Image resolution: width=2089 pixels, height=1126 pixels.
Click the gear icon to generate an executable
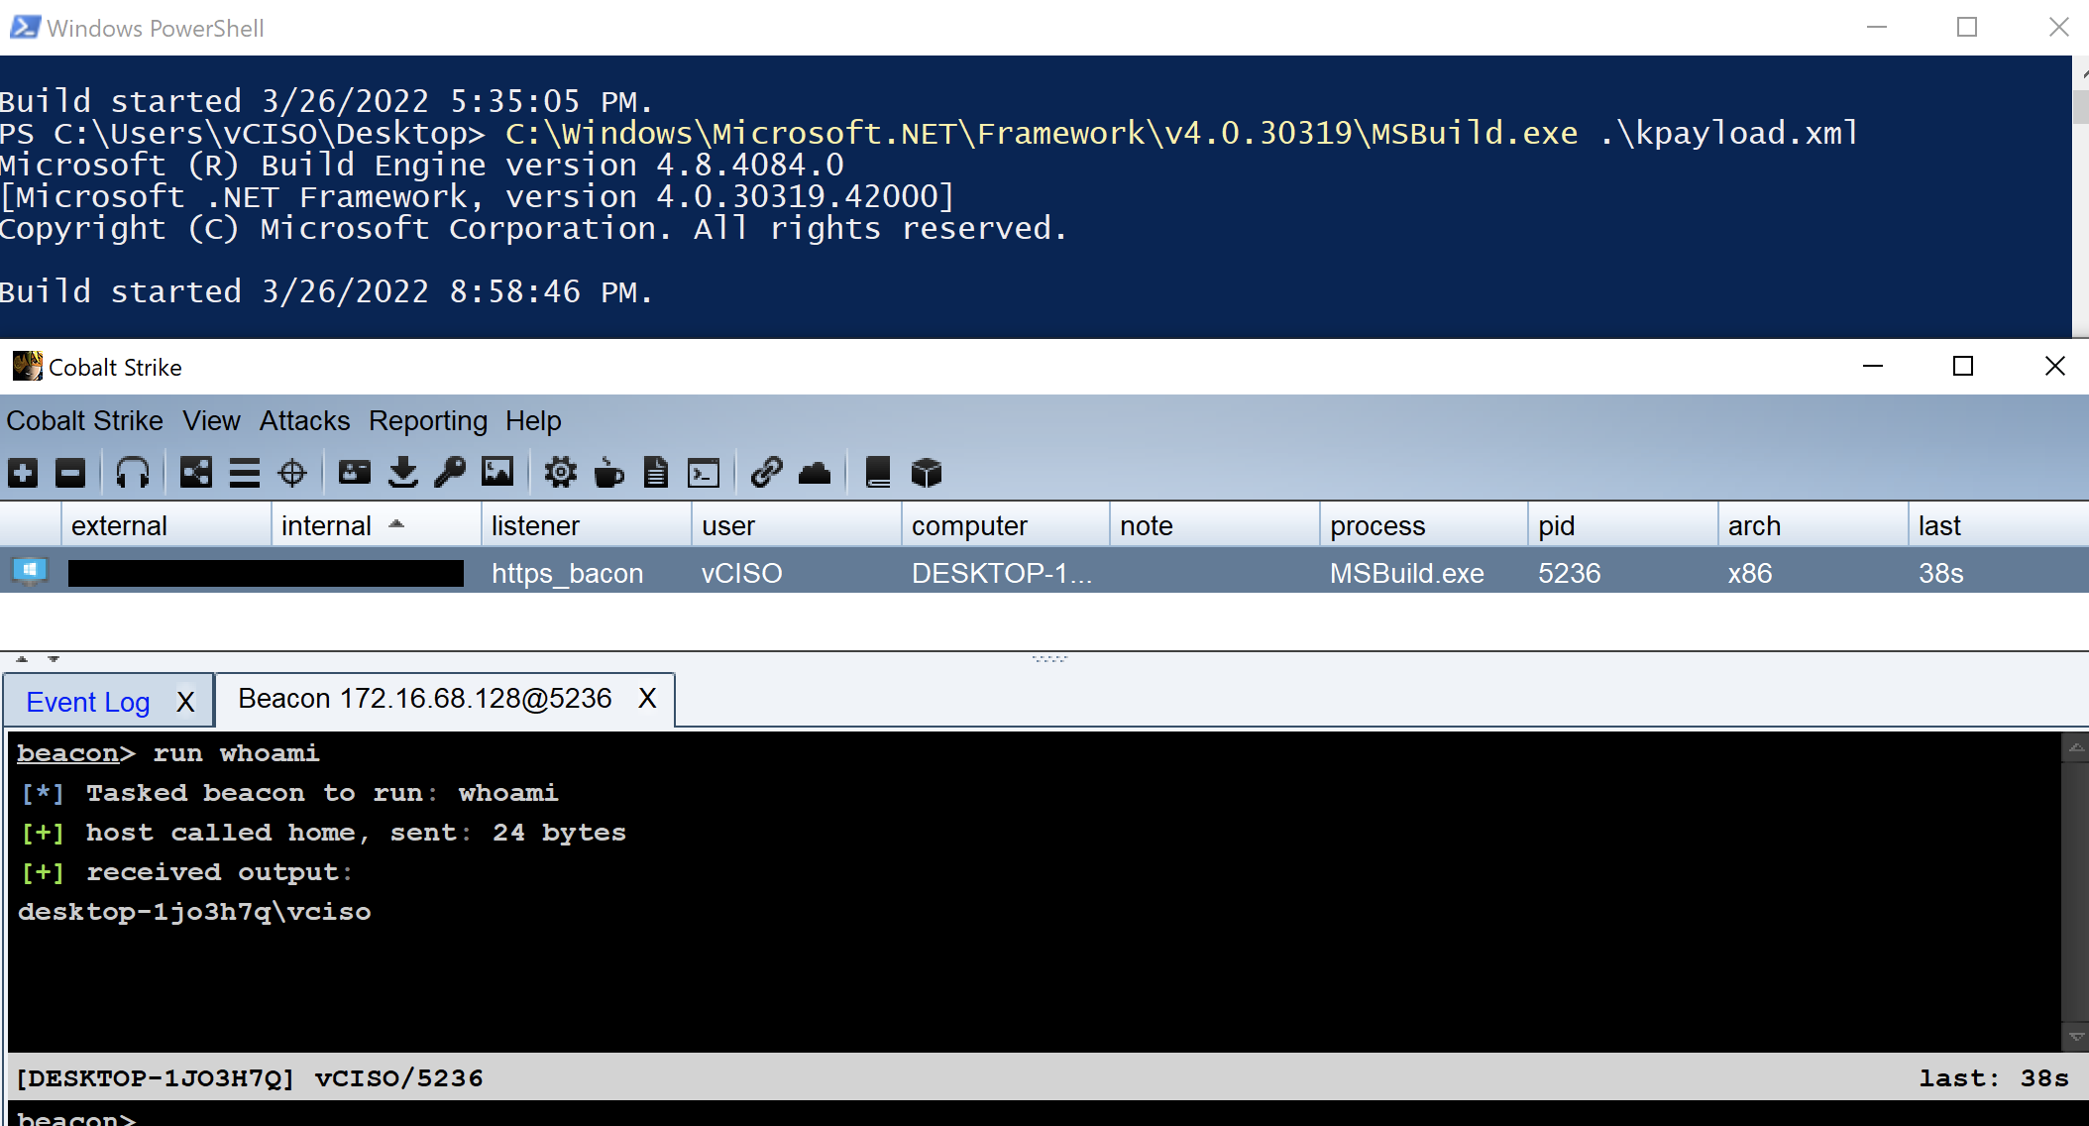561,473
